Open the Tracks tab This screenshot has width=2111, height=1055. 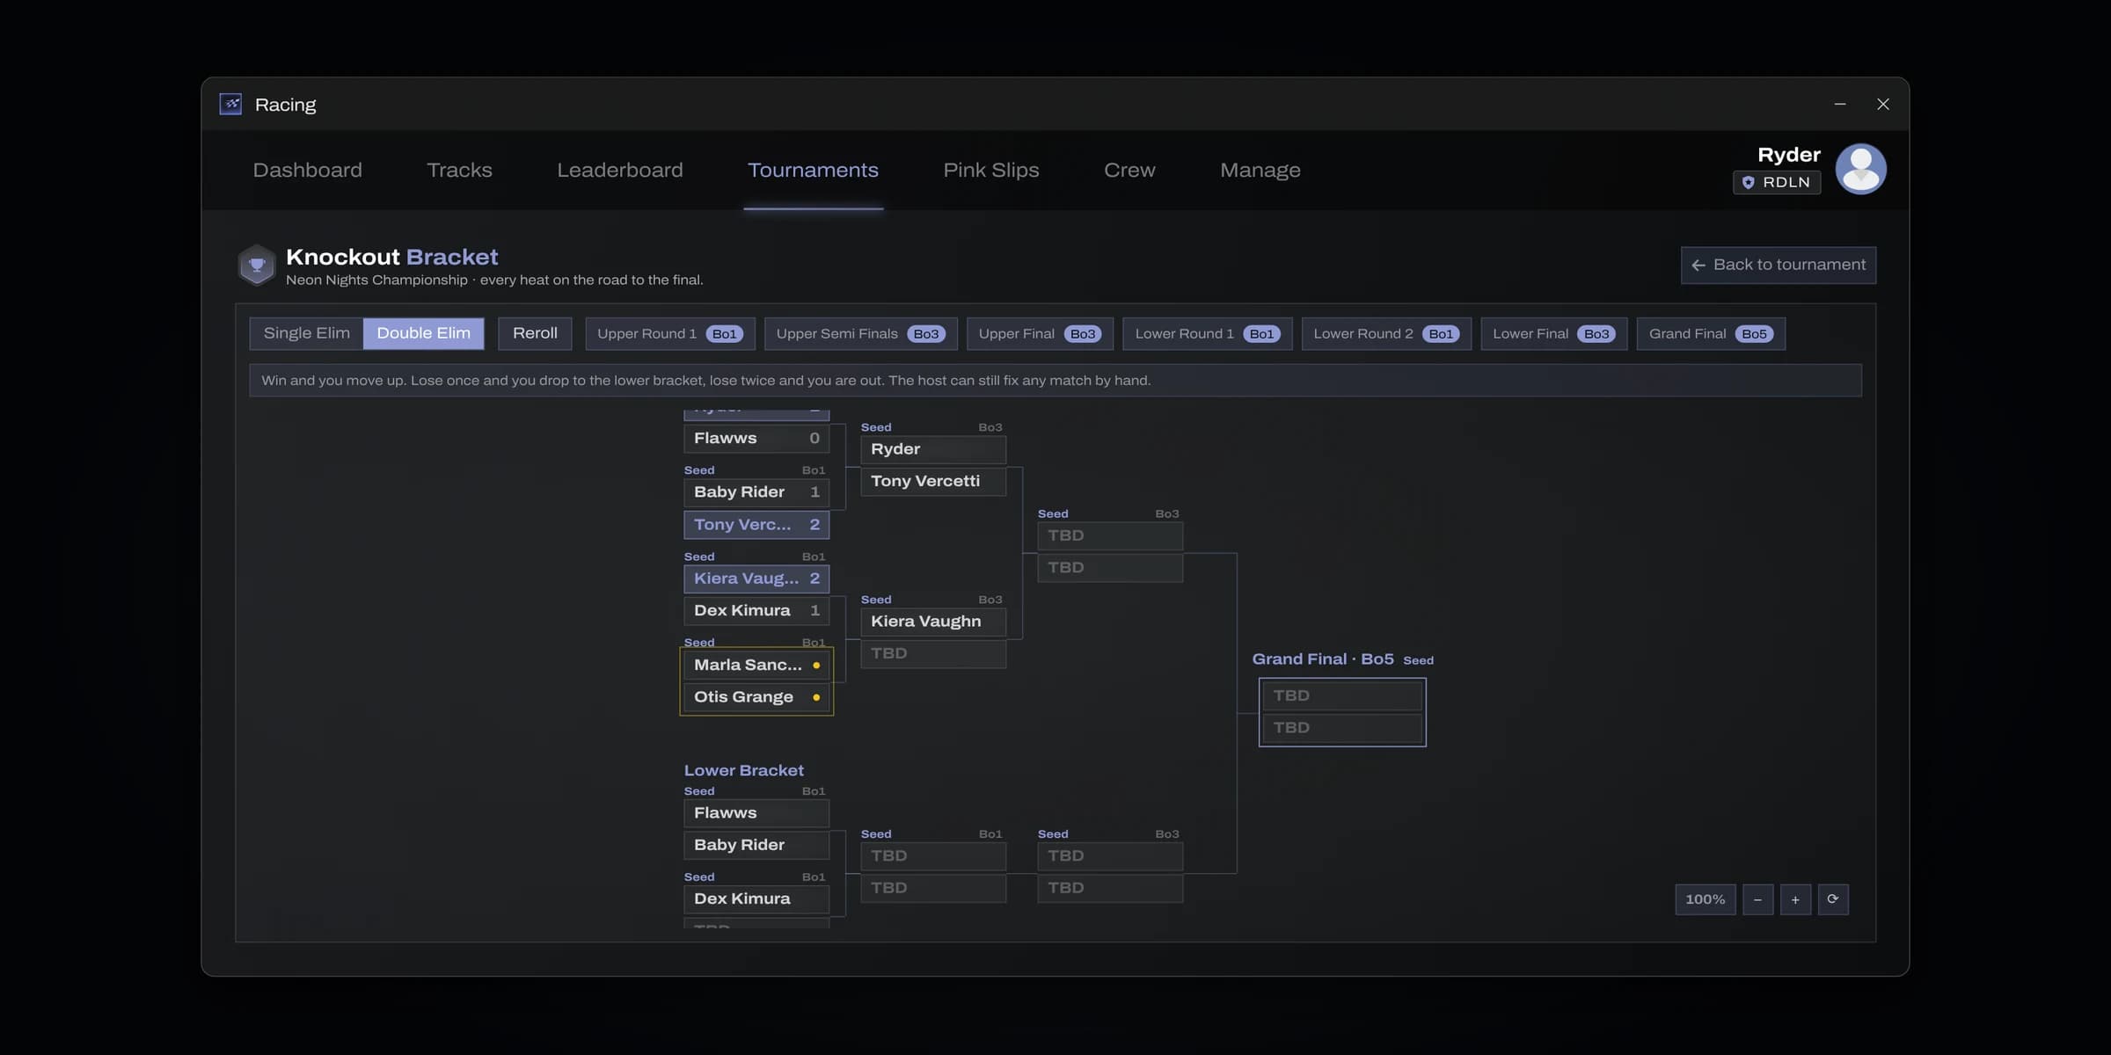coord(459,170)
